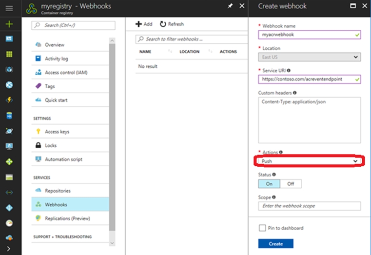
Task: Select Webhooks in Services menu
Action: pos(56,204)
